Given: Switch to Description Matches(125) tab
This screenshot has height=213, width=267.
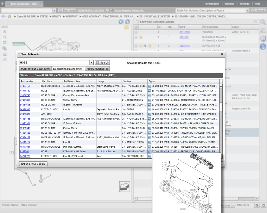Looking at the screenshot, I should coord(68,69).
